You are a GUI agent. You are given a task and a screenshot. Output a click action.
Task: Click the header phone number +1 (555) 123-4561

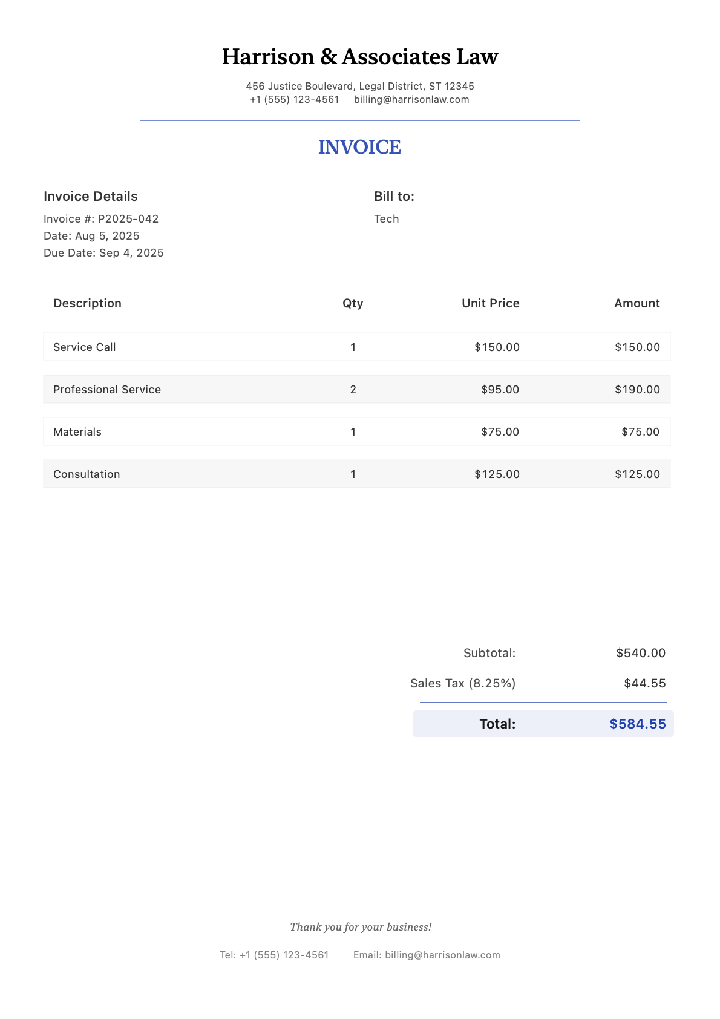click(294, 99)
